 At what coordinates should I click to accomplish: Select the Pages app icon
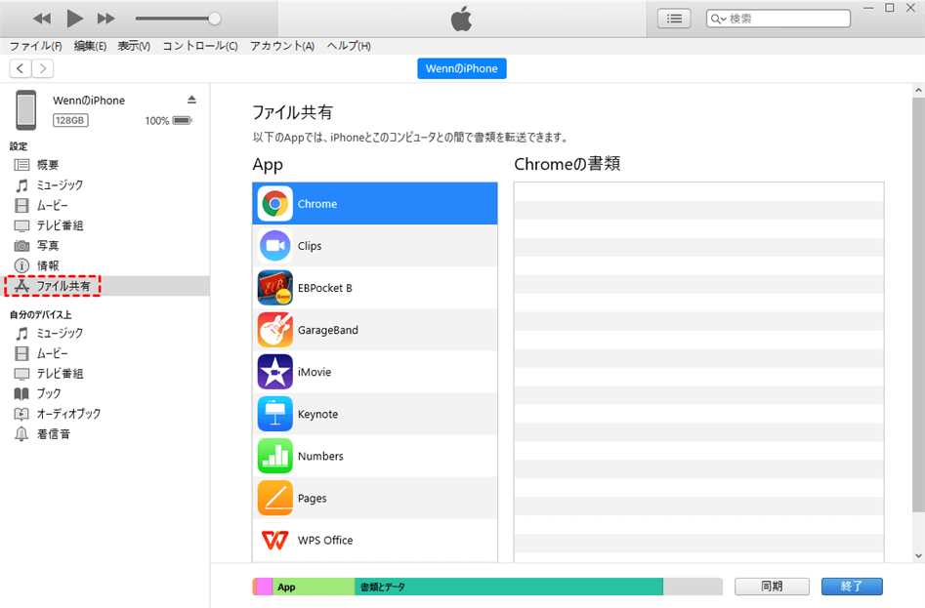(274, 498)
